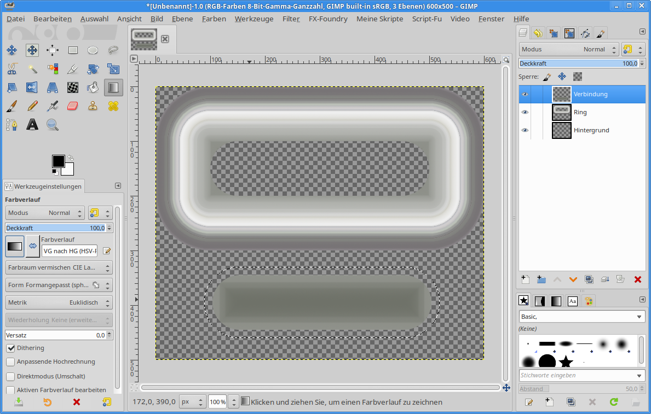Viewport: 651px width, 414px height.
Task: Select the Paintbrush tool in the toolbox
Action: [12, 106]
